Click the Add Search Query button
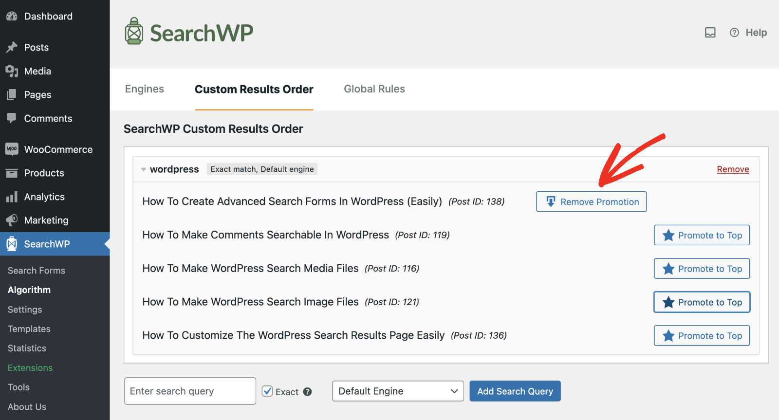 coord(515,391)
